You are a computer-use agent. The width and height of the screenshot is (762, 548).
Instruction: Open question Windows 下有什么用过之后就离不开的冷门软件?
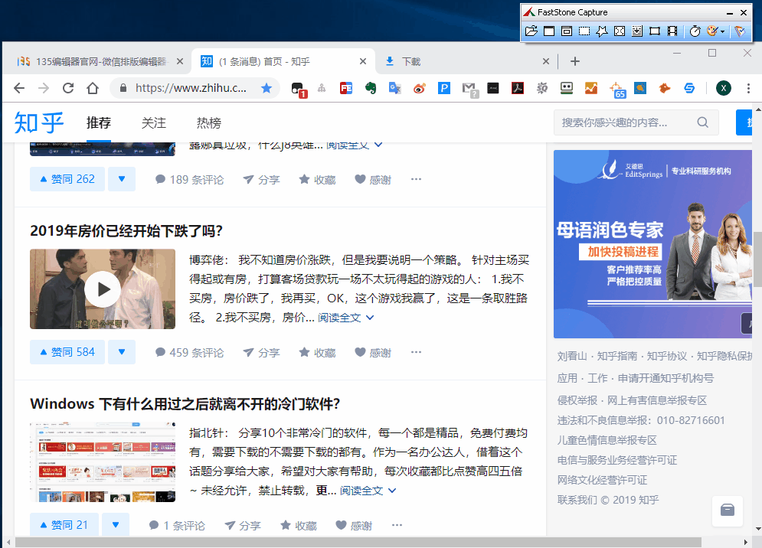click(185, 403)
